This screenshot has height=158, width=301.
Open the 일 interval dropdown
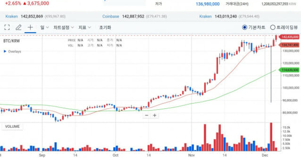(44, 28)
